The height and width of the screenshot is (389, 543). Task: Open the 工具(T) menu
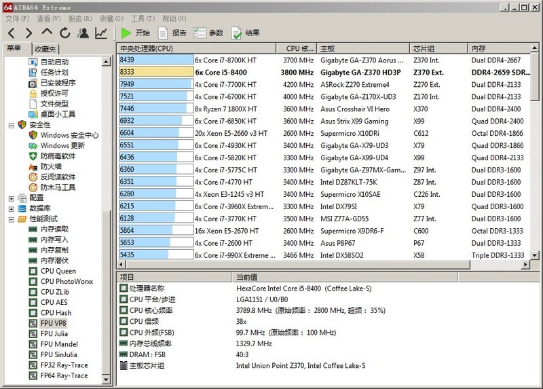143,19
